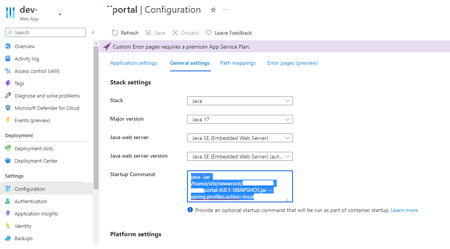Click the Deployment slots icon
The image size is (450, 249).
tap(8, 148)
